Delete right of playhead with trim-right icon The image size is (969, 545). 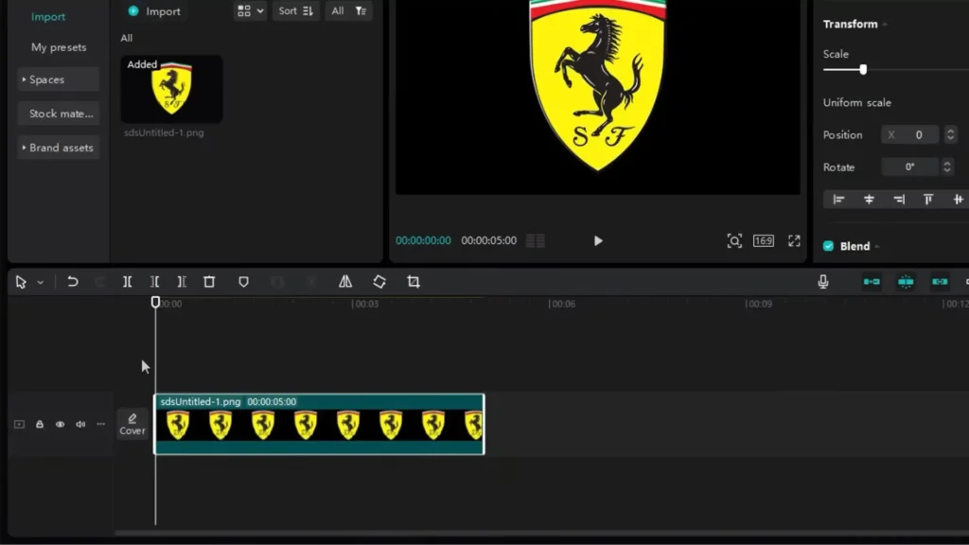[182, 282]
